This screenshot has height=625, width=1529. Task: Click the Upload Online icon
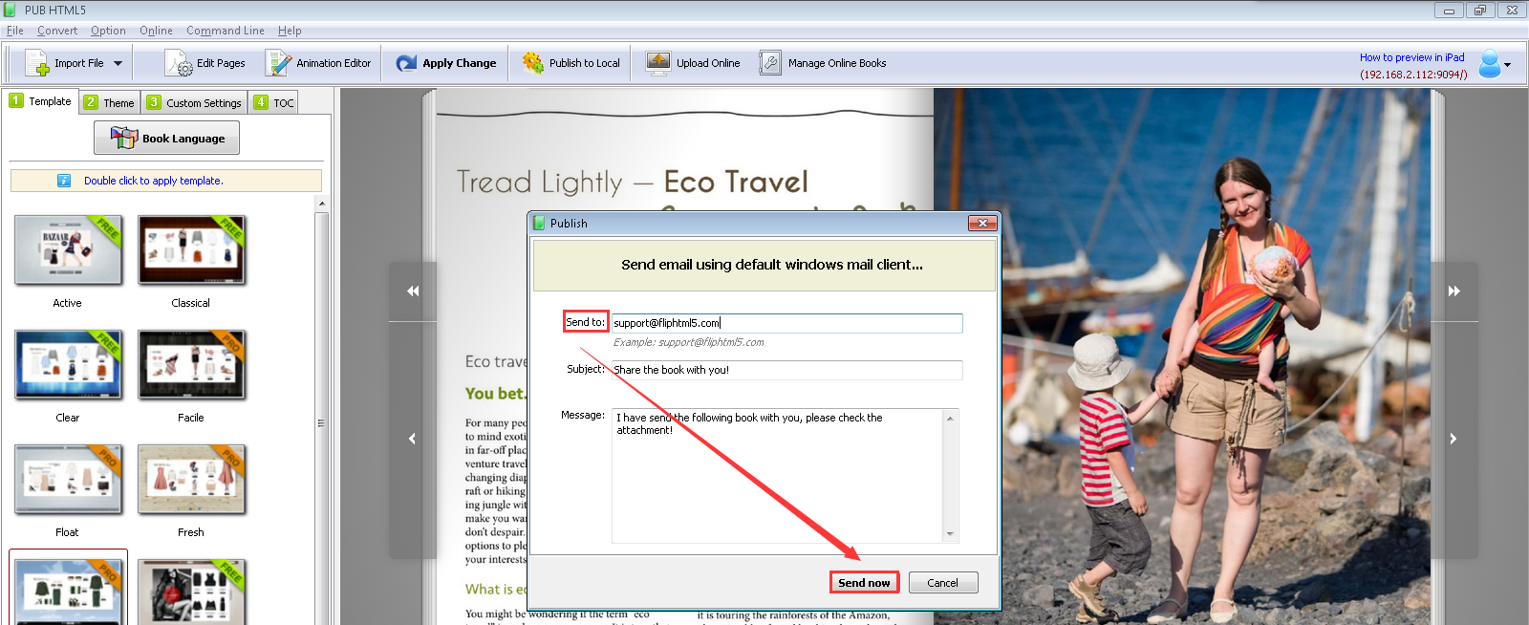click(x=657, y=63)
